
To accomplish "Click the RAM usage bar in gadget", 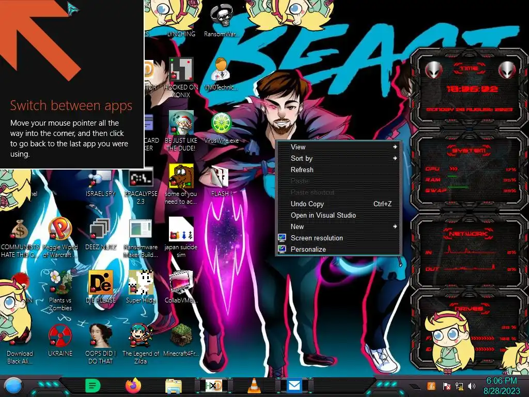I will click(x=453, y=177).
